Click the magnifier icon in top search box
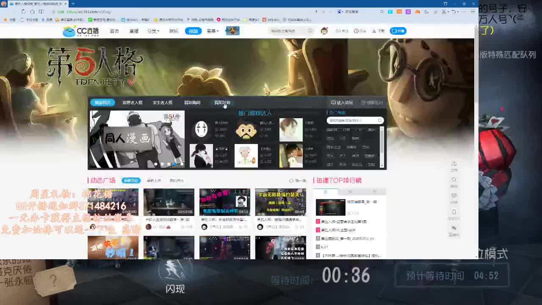This screenshot has height=305, width=542. coord(310,31)
